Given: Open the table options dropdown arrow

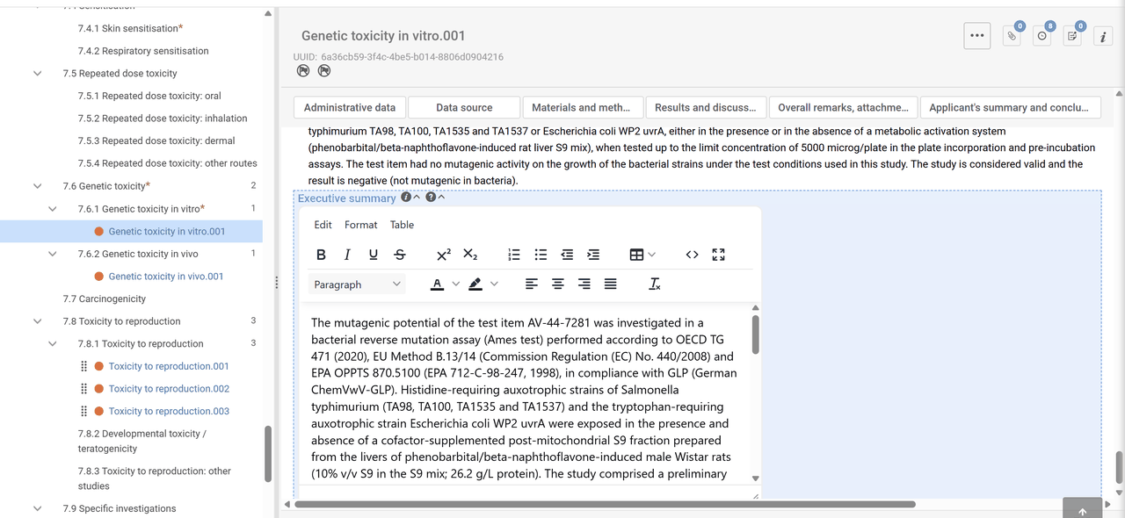Looking at the screenshot, I should pyautogui.click(x=651, y=255).
